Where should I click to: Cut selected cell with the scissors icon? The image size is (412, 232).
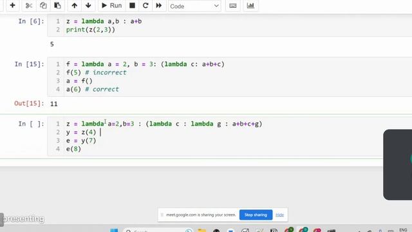28,5
